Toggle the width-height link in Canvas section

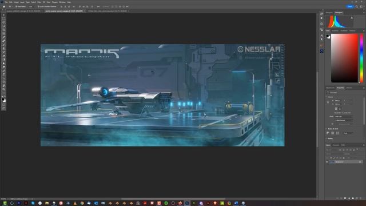pos(328,102)
